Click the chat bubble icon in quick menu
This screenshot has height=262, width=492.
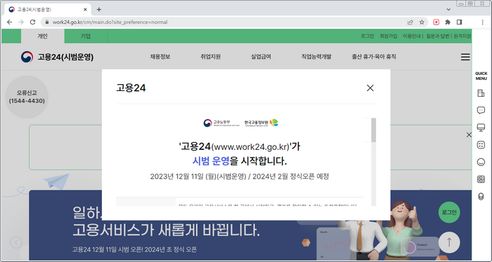click(481, 110)
